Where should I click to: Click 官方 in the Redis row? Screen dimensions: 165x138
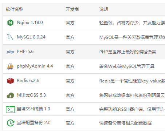click(70, 81)
